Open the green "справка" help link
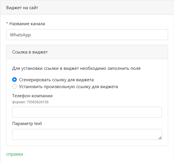 (x=15, y=154)
